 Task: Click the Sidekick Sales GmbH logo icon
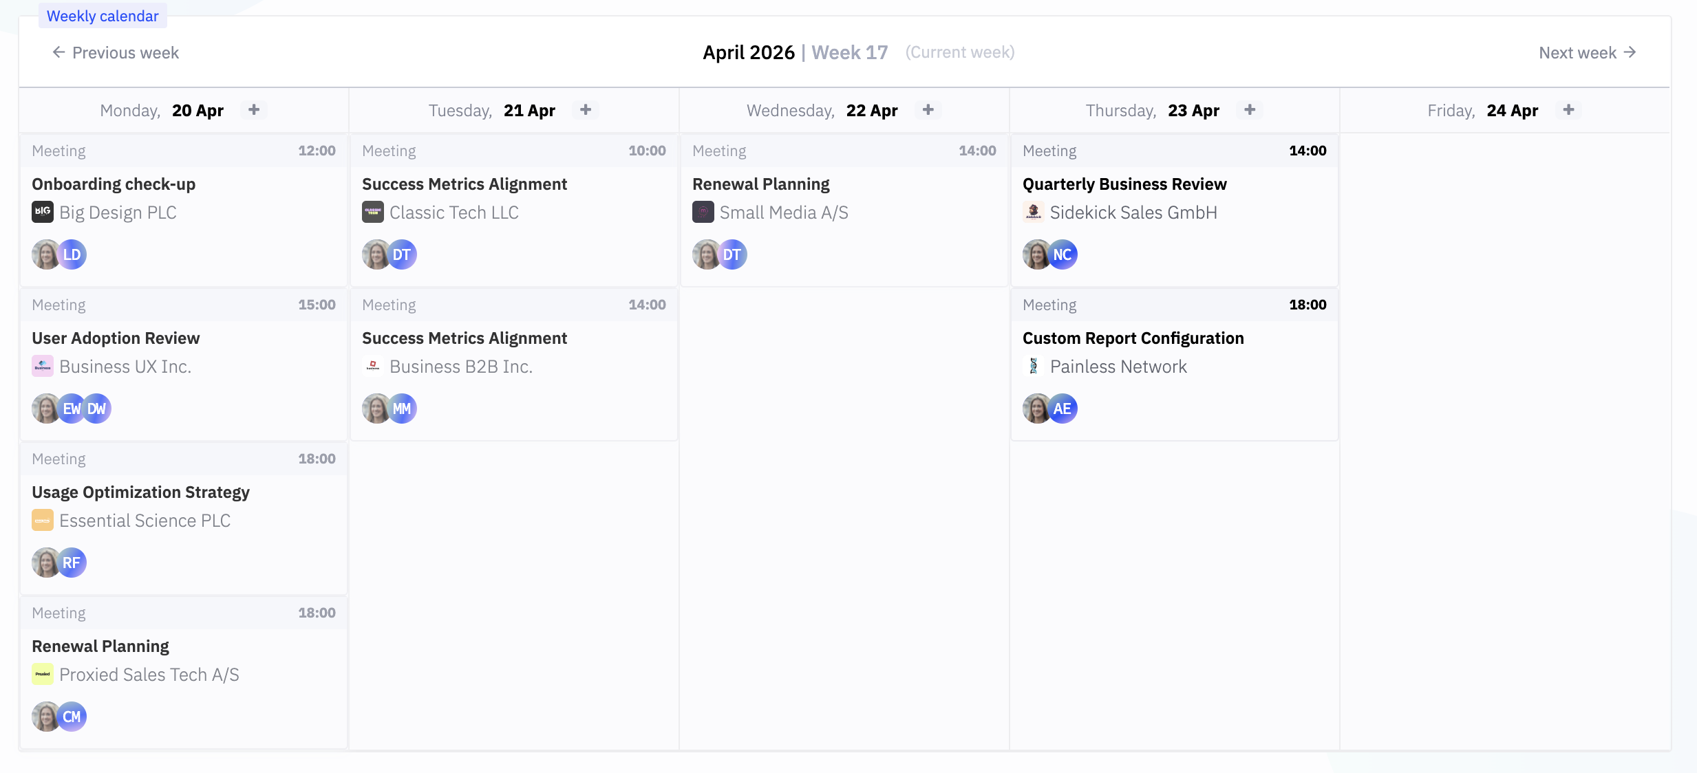tap(1034, 213)
